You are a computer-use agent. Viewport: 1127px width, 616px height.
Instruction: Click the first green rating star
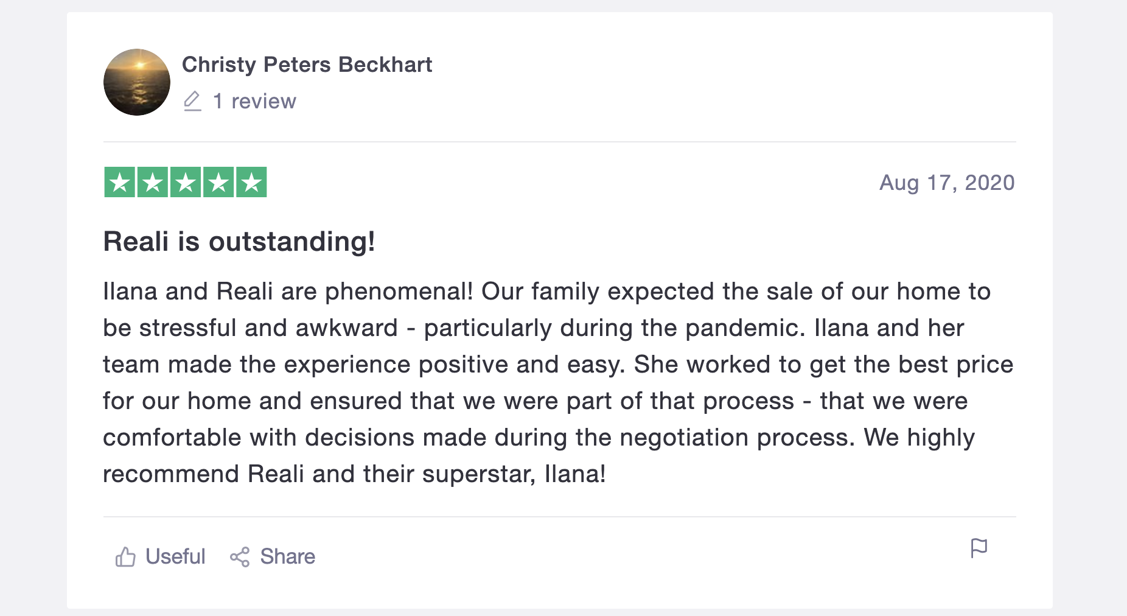pyautogui.click(x=120, y=182)
